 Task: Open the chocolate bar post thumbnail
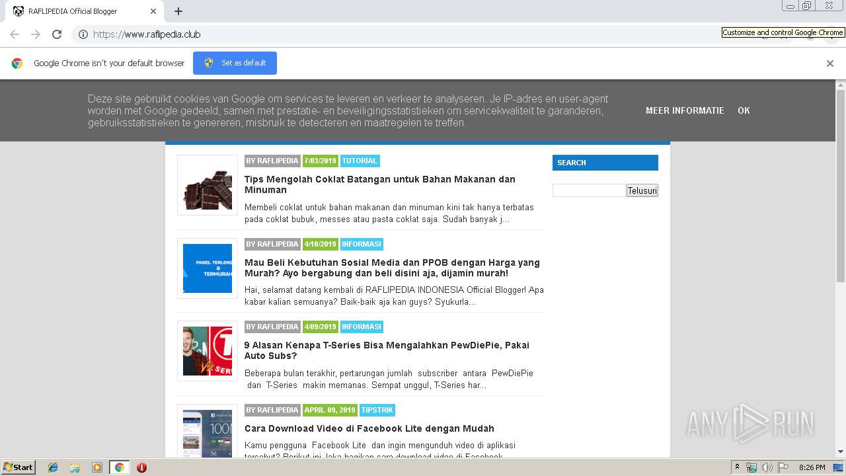208,185
